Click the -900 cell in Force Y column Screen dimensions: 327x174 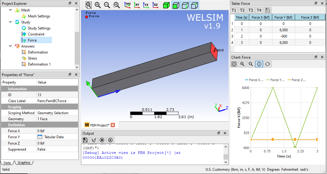click(283, 36)
